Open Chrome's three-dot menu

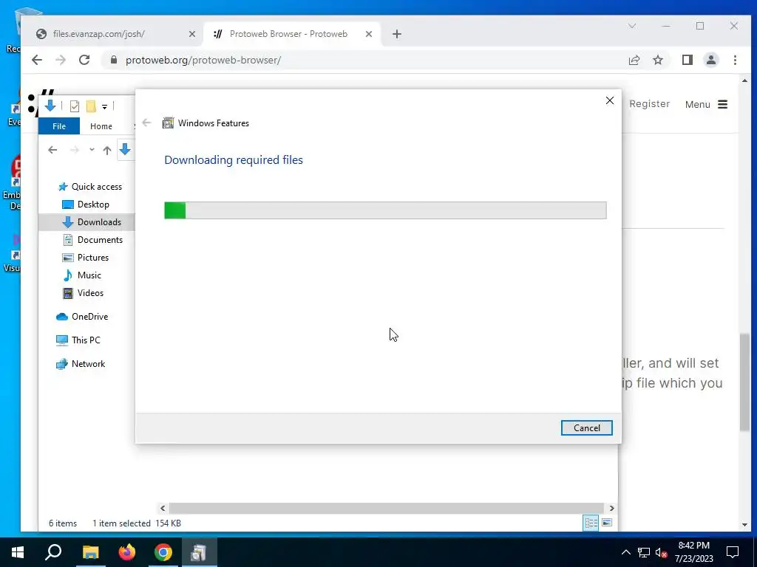point(736,60)
